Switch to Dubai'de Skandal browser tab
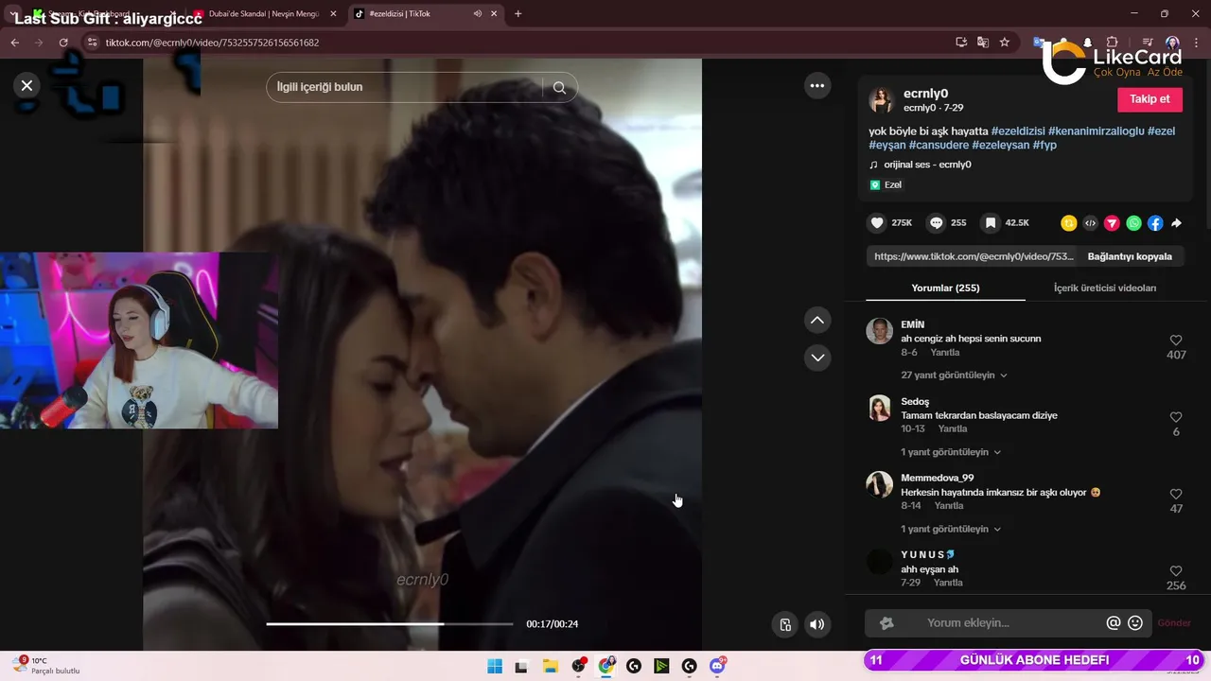This screenshot has height=681, width=1211. (264, 14)
